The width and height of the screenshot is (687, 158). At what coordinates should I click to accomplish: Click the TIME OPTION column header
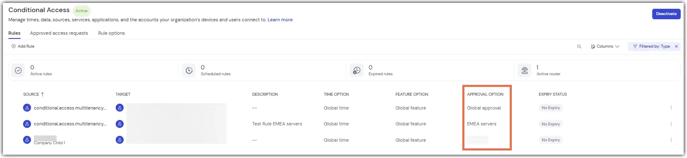pyautogui.click(x=336, y=94)
